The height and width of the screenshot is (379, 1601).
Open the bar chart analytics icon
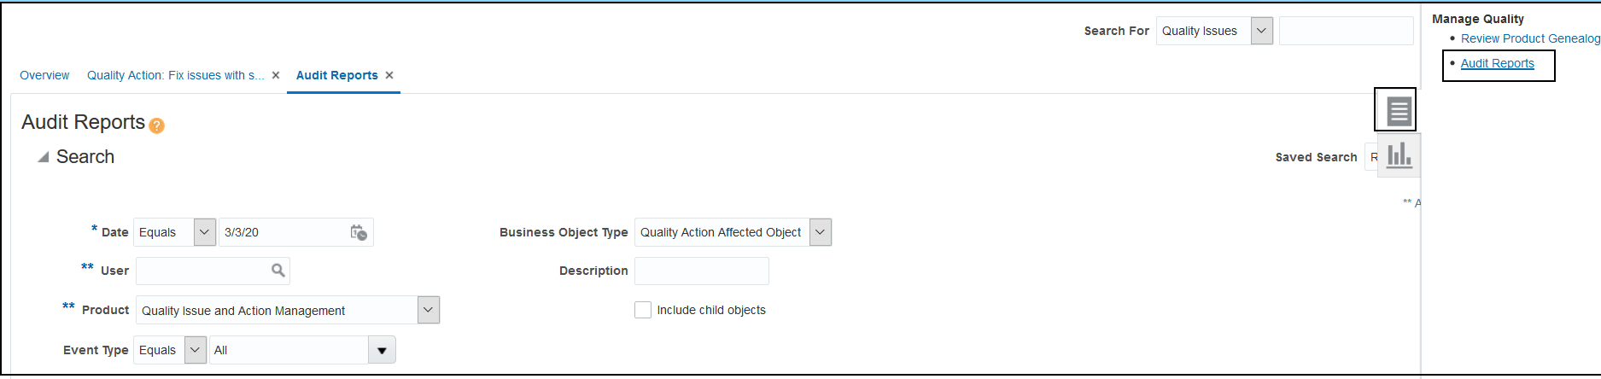1399,155
